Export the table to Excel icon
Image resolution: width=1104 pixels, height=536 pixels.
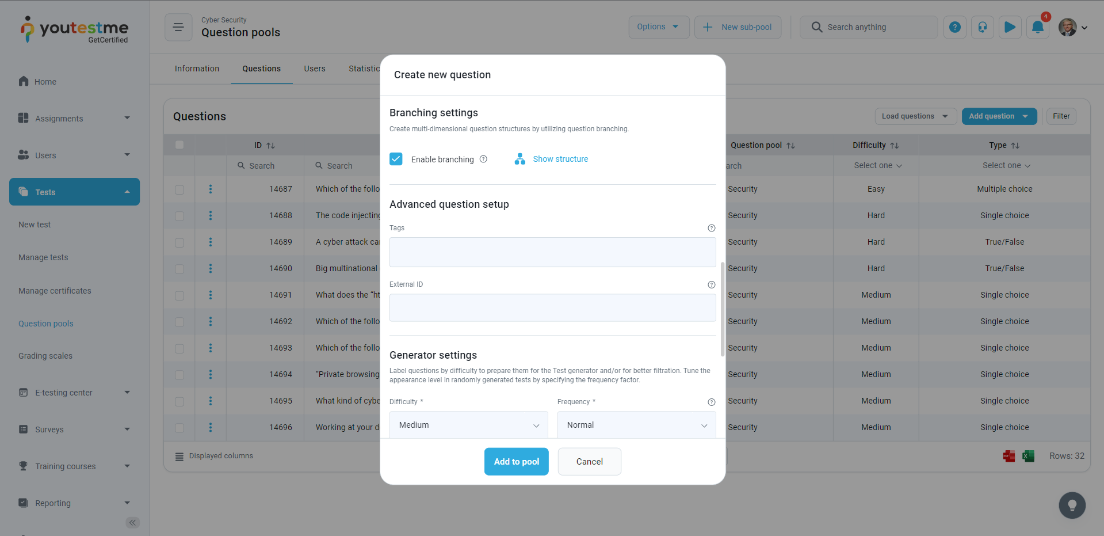point(1028,456)
